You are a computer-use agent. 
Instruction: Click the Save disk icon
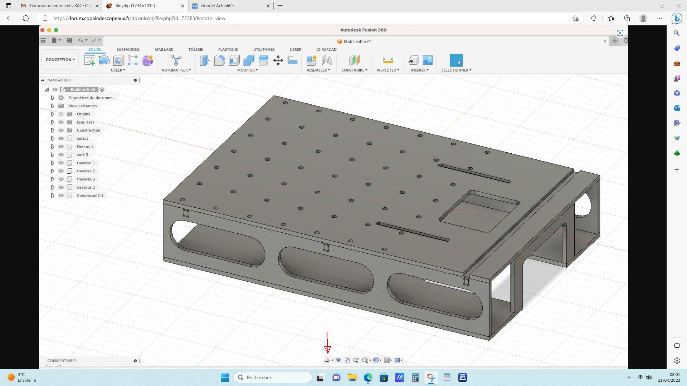click(70, 40)
